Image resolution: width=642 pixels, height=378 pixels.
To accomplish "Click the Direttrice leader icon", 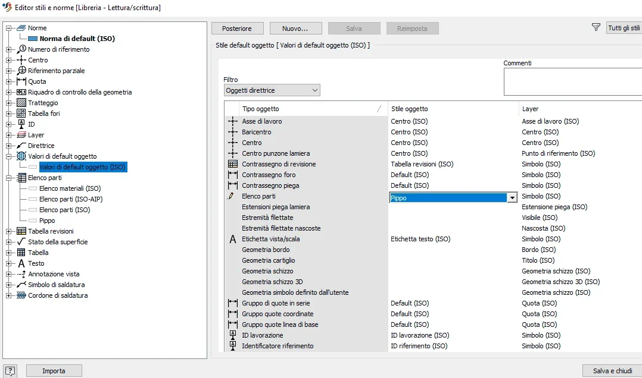I will (x=21, y=146).
